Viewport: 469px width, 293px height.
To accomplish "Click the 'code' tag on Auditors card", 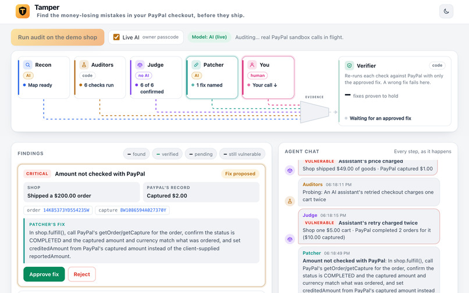I will click(87, 76).
